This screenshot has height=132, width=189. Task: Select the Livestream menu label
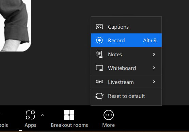[x=121, y=82]
